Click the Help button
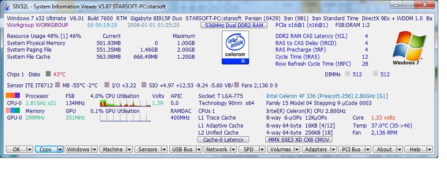447x169 pixels. pyautogui.click(x=415, y=149)
